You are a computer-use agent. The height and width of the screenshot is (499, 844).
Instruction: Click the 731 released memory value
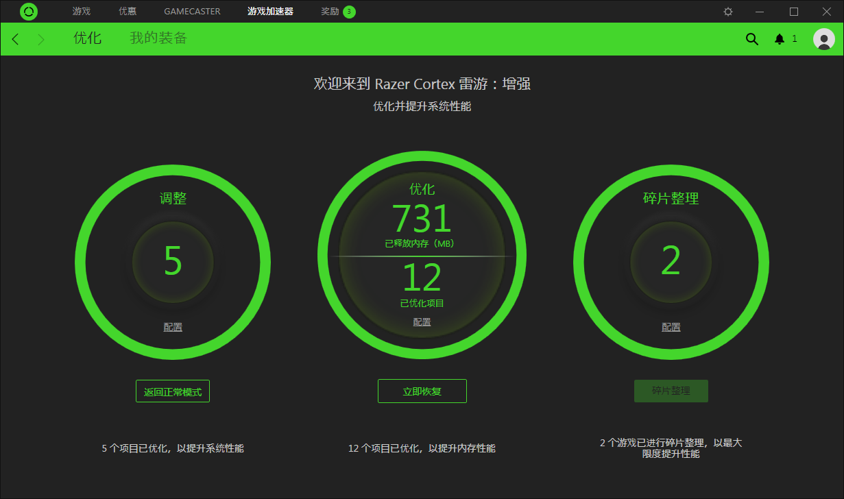pos(422,219)
